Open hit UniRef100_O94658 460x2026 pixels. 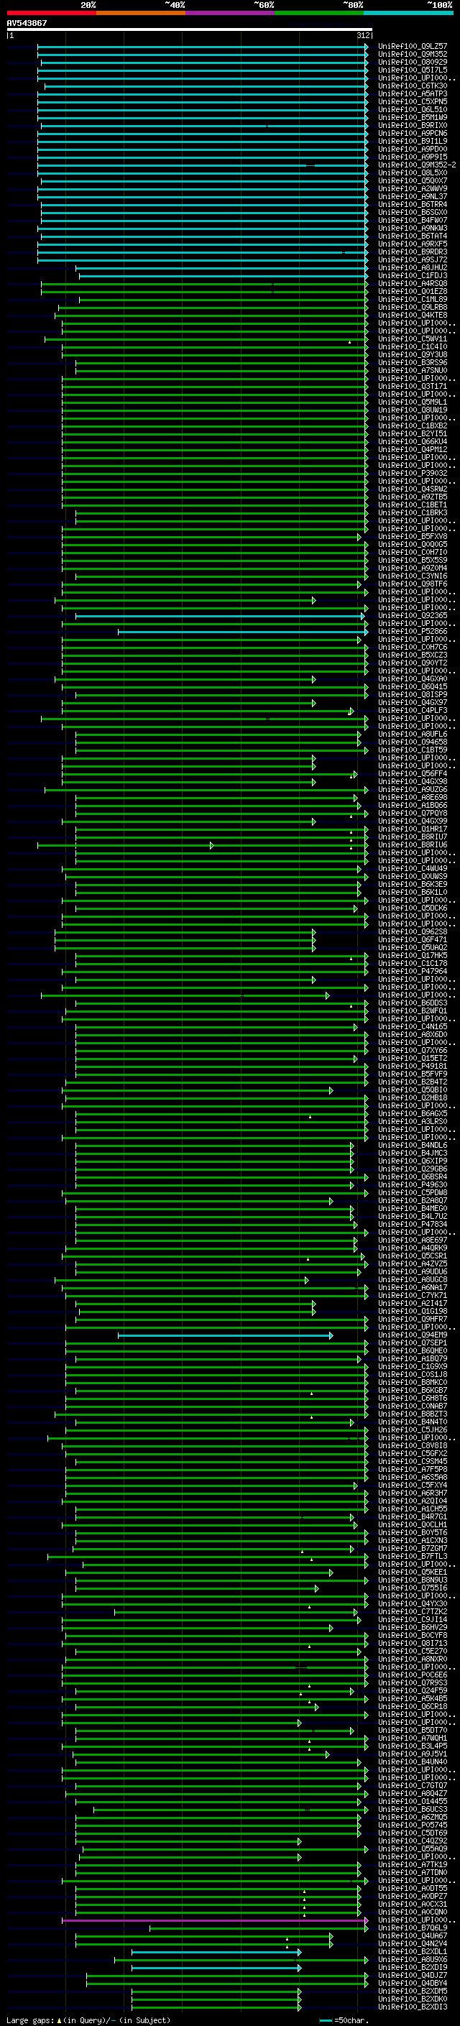pos(413,742)
